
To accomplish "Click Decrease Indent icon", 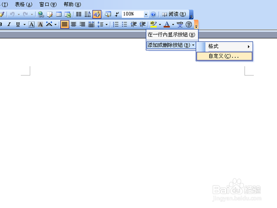I will tap(134, 24).
